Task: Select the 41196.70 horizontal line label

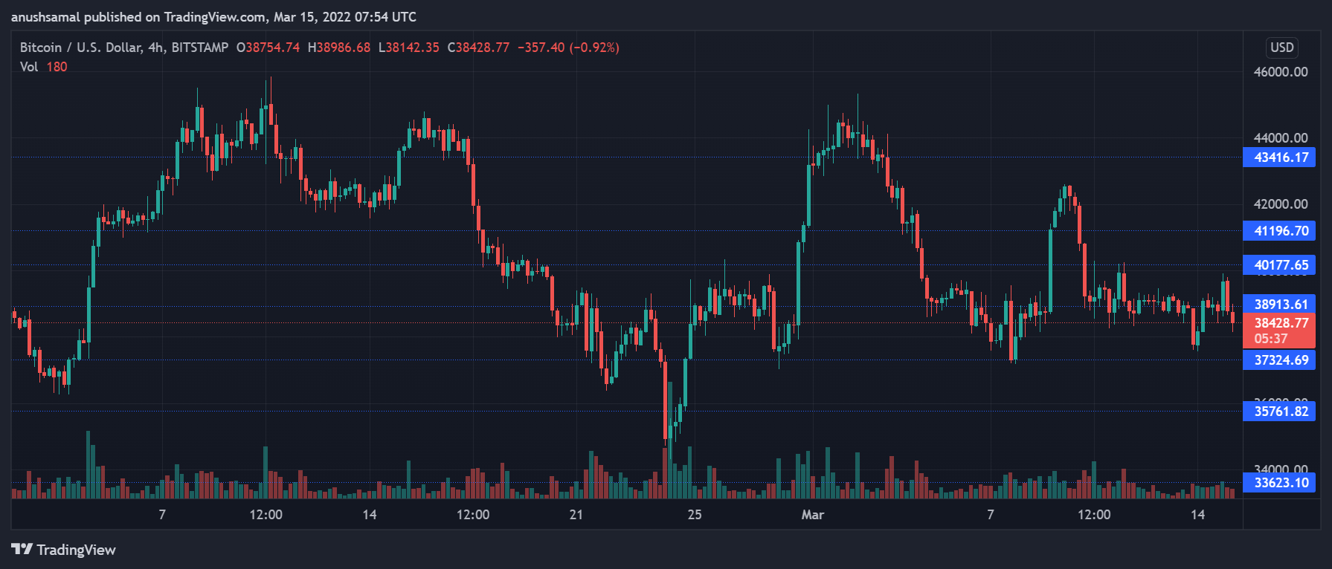Action: coord(1279,231)
